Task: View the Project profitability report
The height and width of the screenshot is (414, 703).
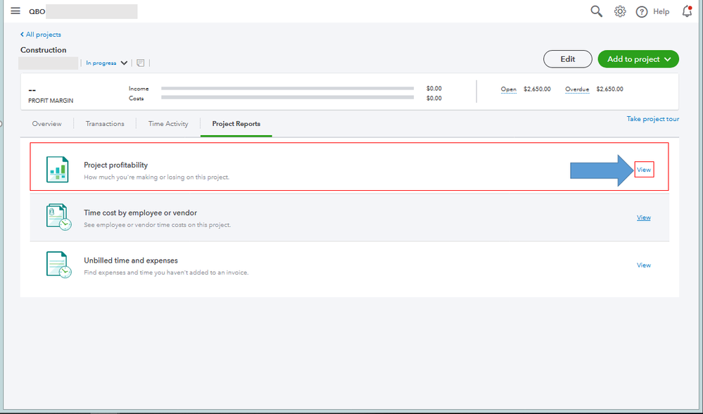Action: 643,169
